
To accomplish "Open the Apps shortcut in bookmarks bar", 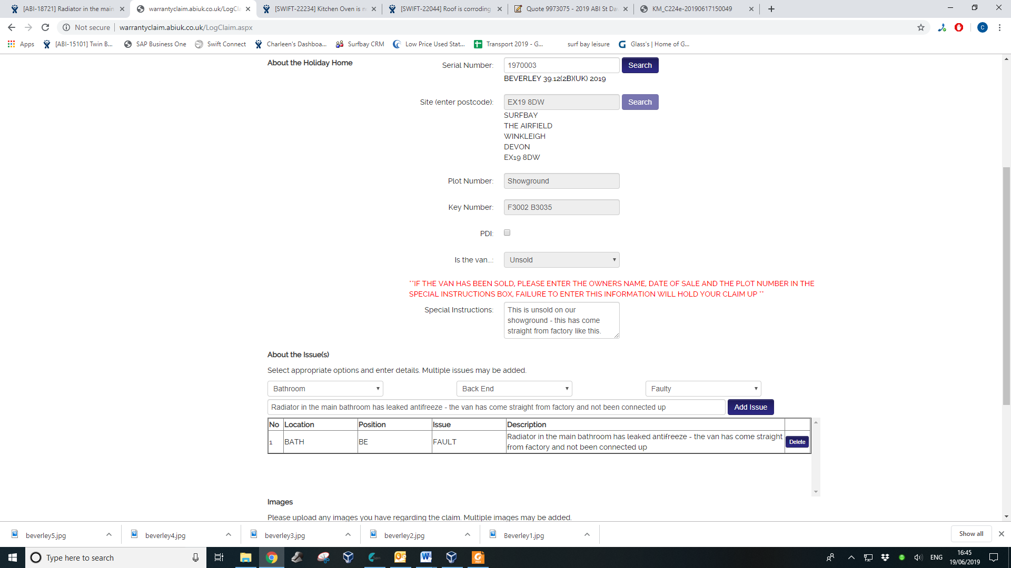I will click(x=21, y=44).
